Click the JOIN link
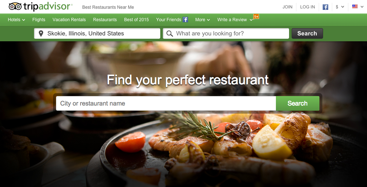The width and height of the screenshot is (367, 187). click(x=288, y=7)
